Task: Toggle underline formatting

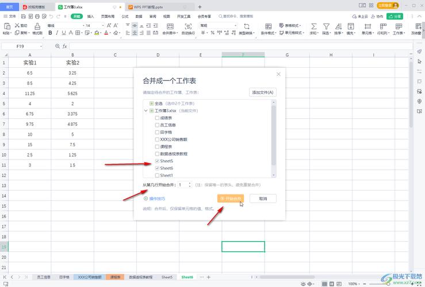Action: [64, 33]
